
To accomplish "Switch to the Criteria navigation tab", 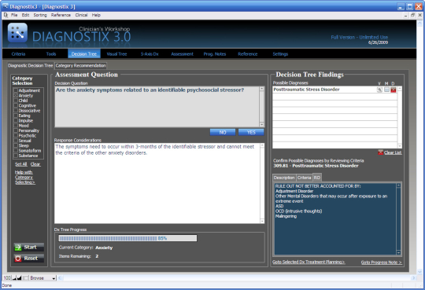I will (18, 54).
